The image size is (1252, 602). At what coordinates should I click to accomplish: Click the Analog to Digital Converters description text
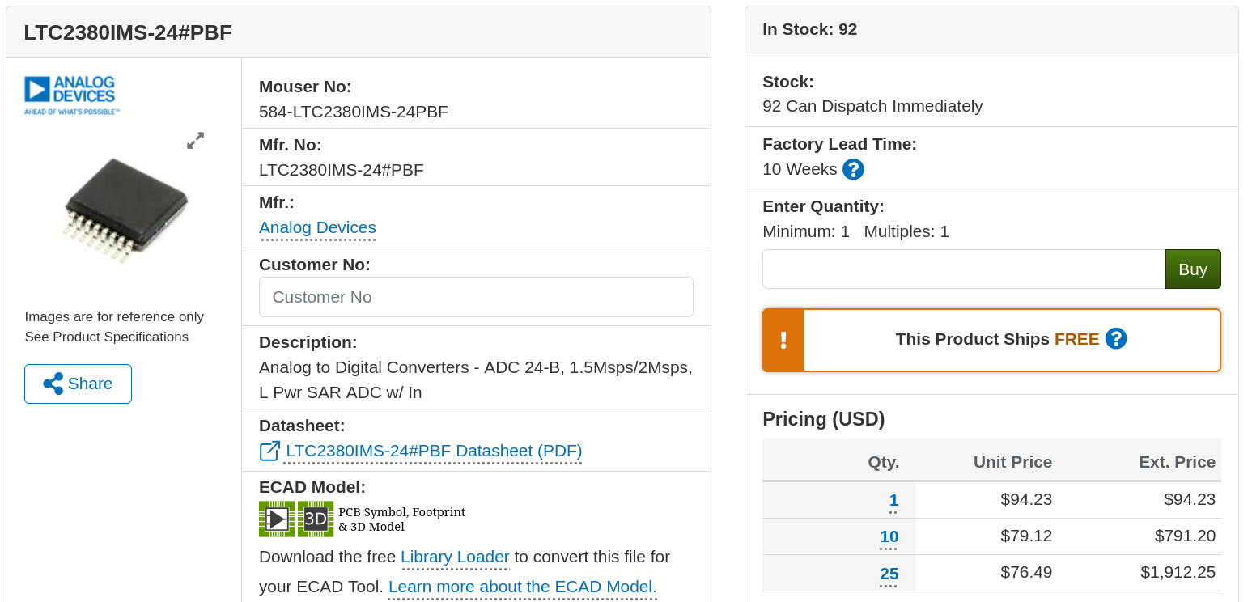pyautogui.click(x=476, y=379)
